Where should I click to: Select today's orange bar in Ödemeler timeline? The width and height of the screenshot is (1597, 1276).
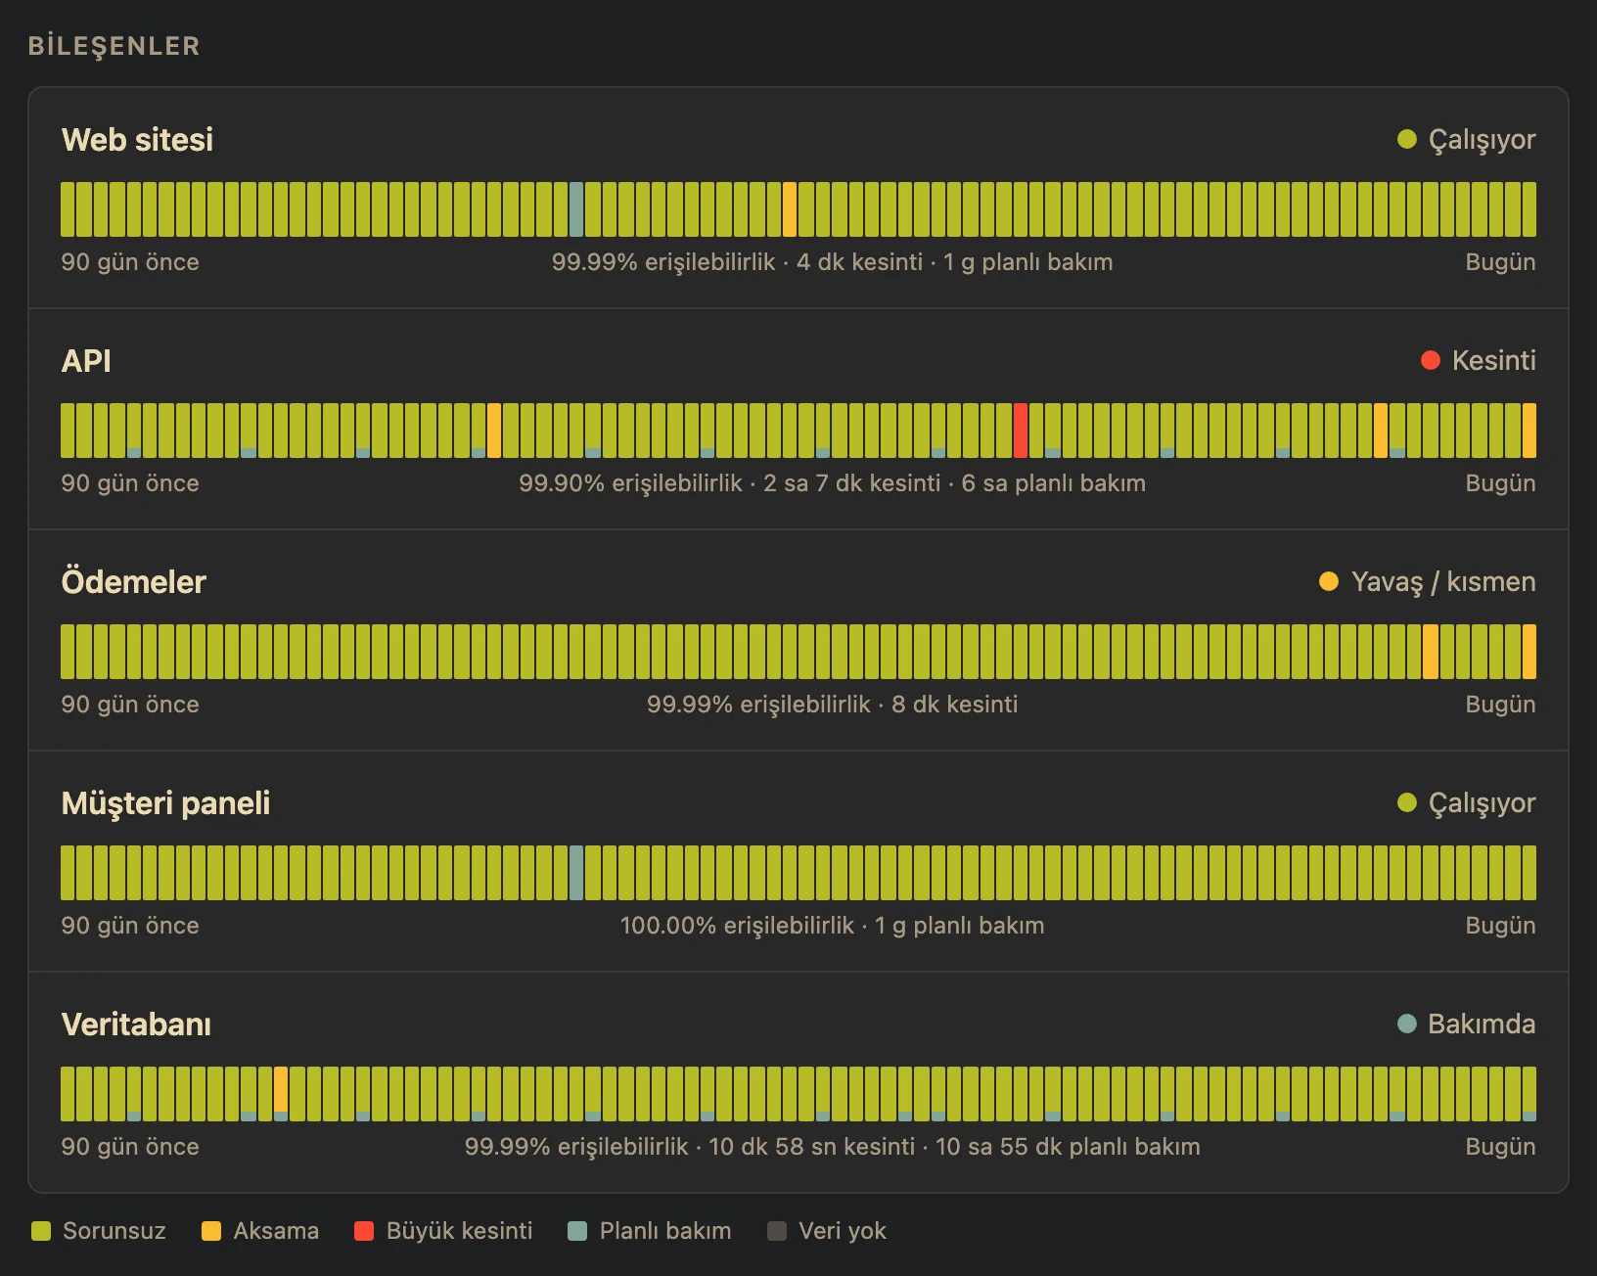coord(1529,652)
